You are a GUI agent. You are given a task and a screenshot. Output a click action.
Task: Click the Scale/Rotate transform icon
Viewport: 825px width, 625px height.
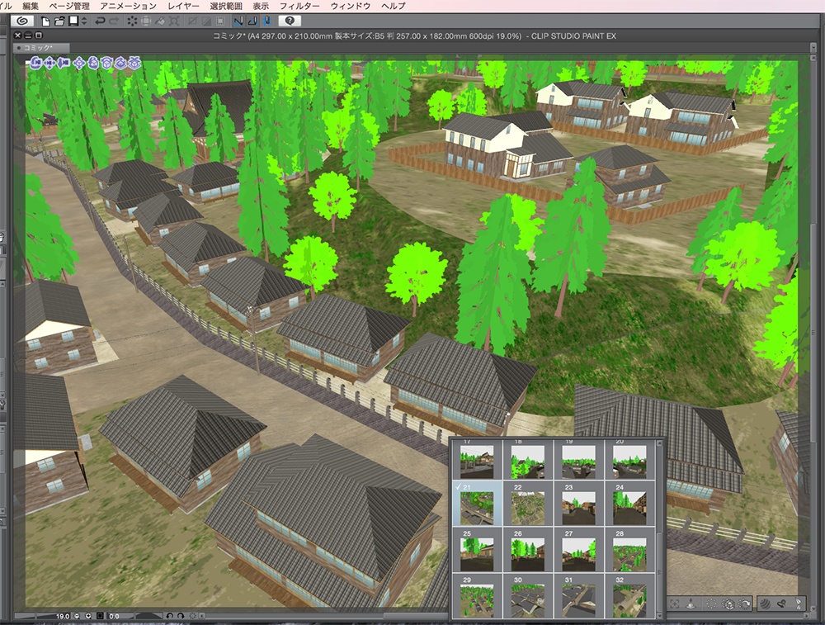click(174, 21)
